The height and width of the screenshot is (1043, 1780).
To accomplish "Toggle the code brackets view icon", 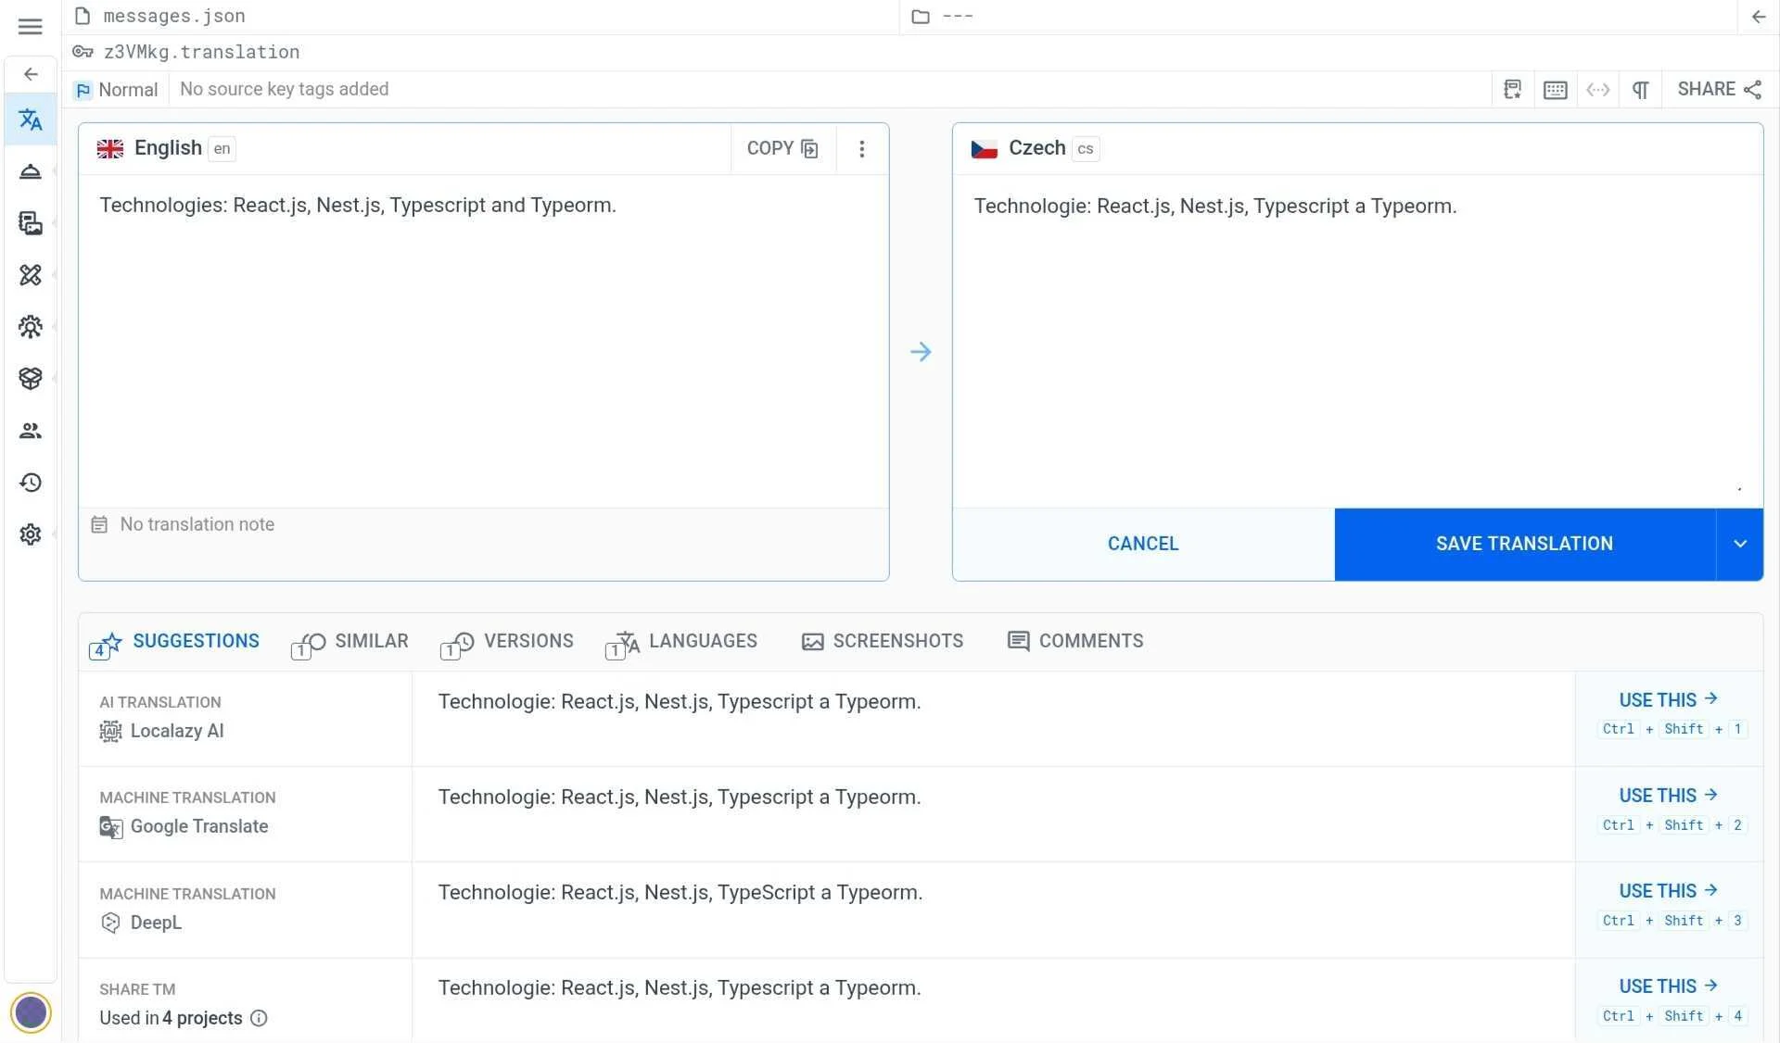I will click(x=1597, y=90).
